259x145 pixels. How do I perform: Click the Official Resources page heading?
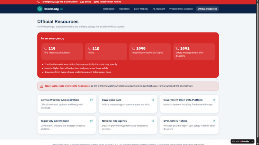pos(58,22)
